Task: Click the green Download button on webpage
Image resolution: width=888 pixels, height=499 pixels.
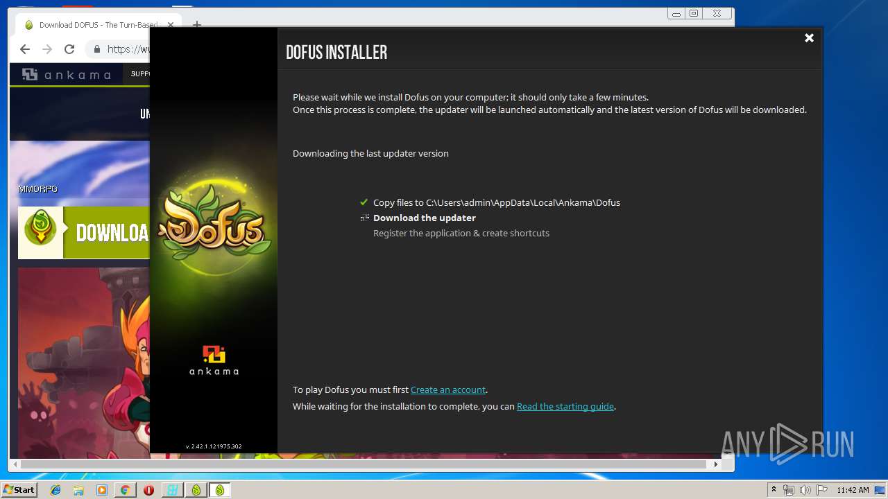Action: tap(84, 233)
